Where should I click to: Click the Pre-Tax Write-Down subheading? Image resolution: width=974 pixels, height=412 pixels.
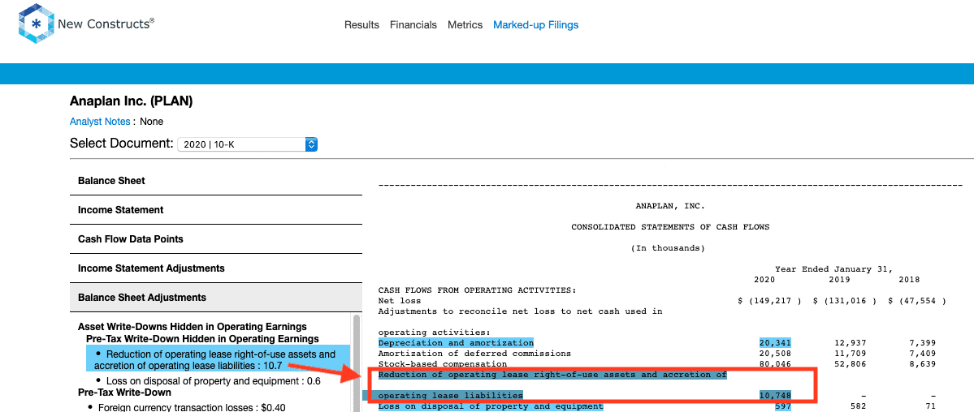pyautogui.click(x=124, y=393)
